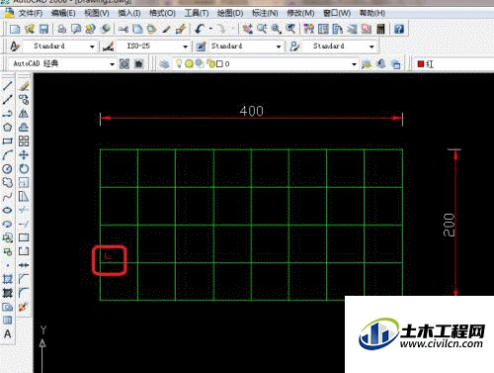Open the 文件(F) menu
Viewport: 494px width, 373px height.
coord(31,13)
